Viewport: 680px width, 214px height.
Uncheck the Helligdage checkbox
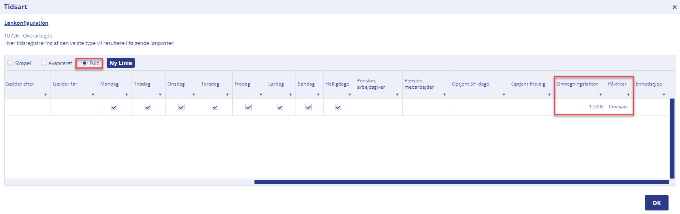[x=338, y=107]
